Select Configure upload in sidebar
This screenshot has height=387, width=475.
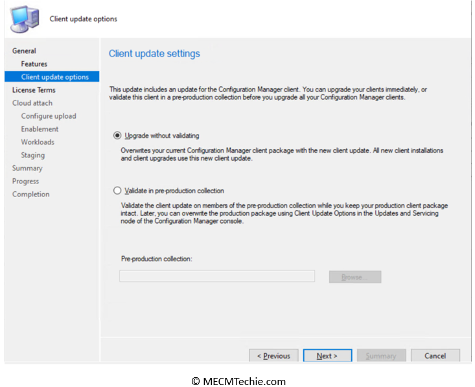pos(49,116)
